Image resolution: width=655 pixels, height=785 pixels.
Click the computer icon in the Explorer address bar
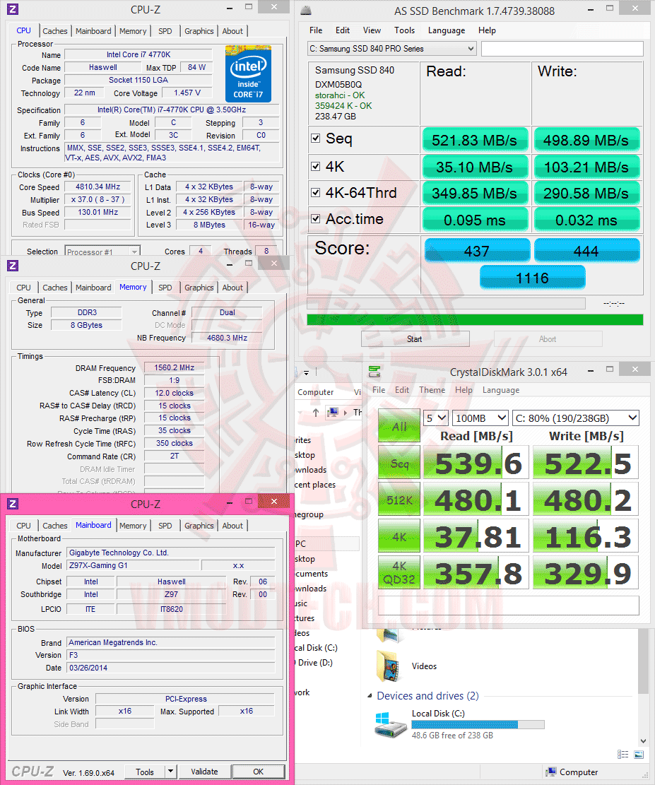[x=333, y=413]
